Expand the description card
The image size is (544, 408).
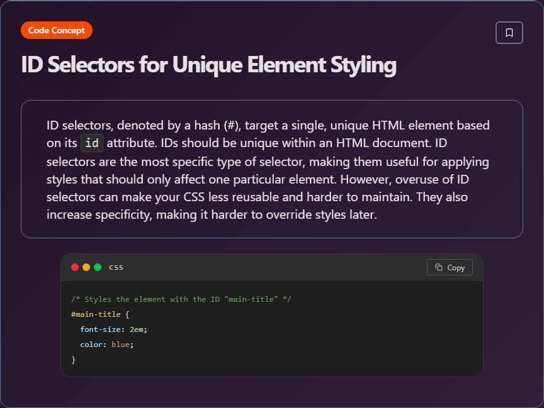pyautogui.click(x=272, y=169)
